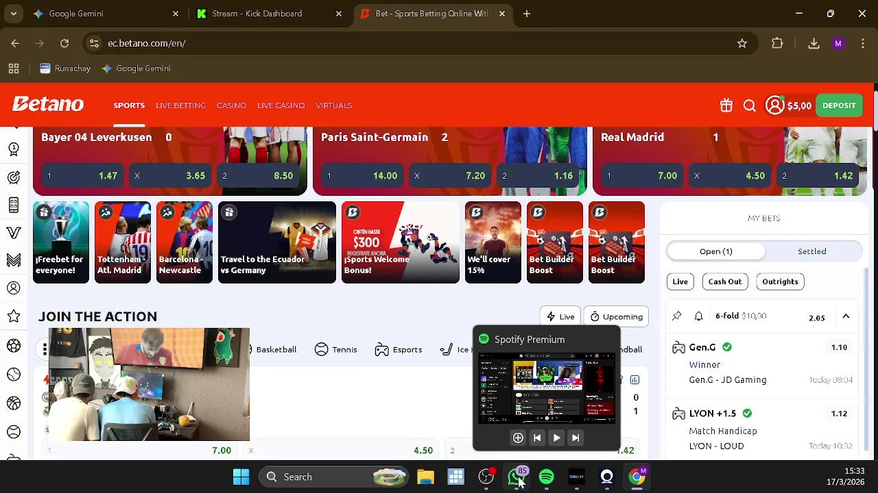Open the gift promotions icon in Betano header
Viewport: 878px width, 493px height.
726,105
